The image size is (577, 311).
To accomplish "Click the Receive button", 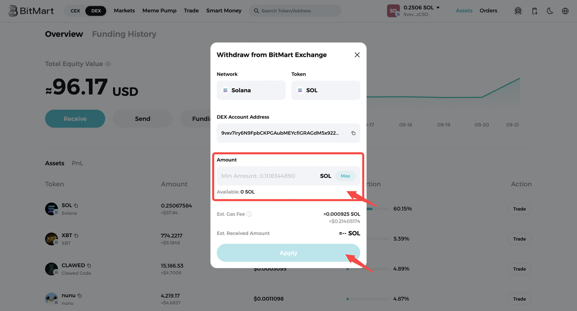I will 75,119.
